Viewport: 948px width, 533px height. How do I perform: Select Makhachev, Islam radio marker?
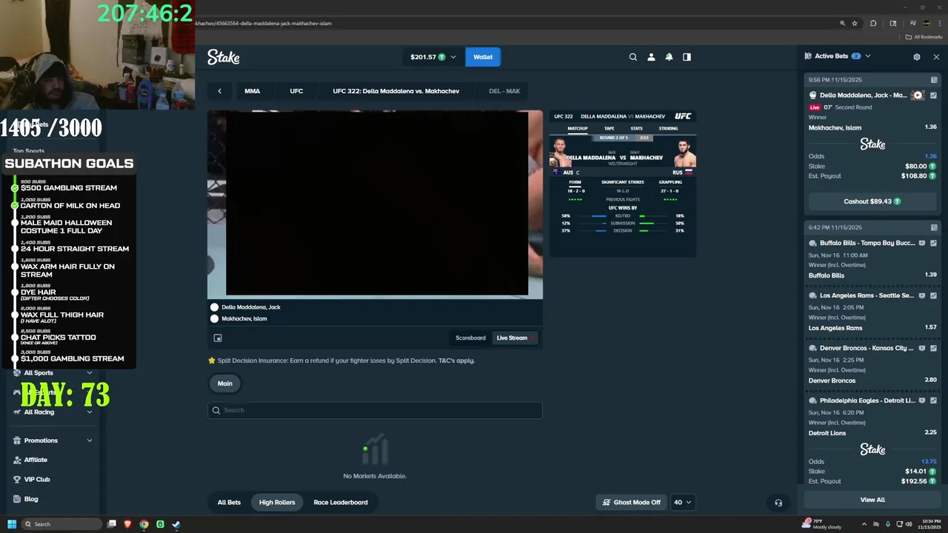tap(214, 319)
